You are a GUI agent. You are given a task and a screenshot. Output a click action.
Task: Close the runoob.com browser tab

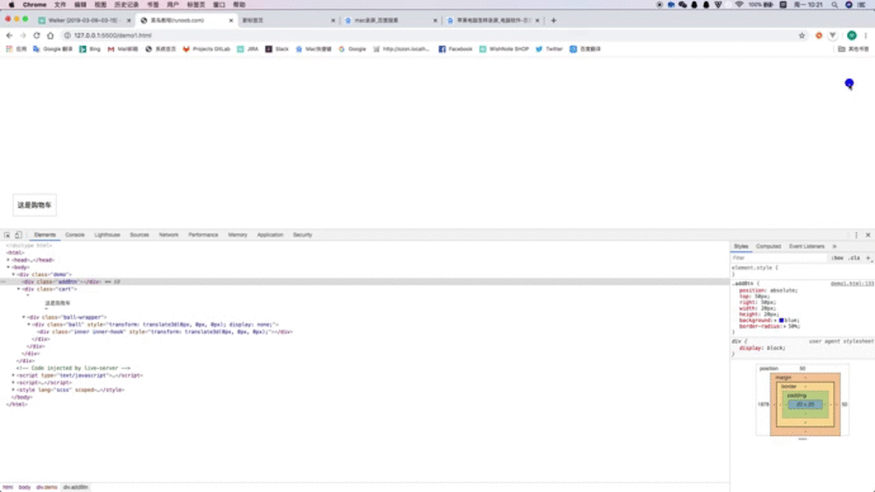[231, 20]
